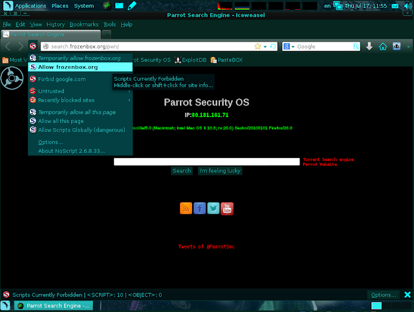Open the System panel menu
The image size is (414, 312).
[83, 6]
